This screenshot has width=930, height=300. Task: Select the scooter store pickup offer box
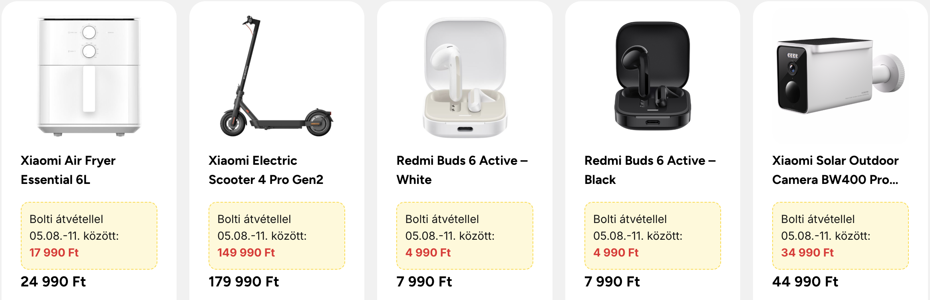tap(277, 236)
